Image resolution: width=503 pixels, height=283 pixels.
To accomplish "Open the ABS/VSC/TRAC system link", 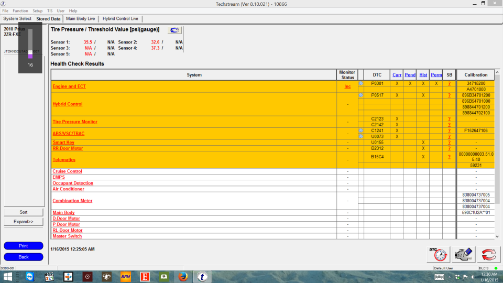I will click(x=68, y=134).
